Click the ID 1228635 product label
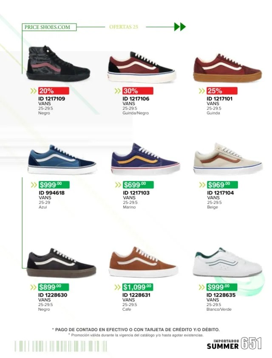Image resolution: width=272 pixels, height=358 pixels. (x=221, y=295)
